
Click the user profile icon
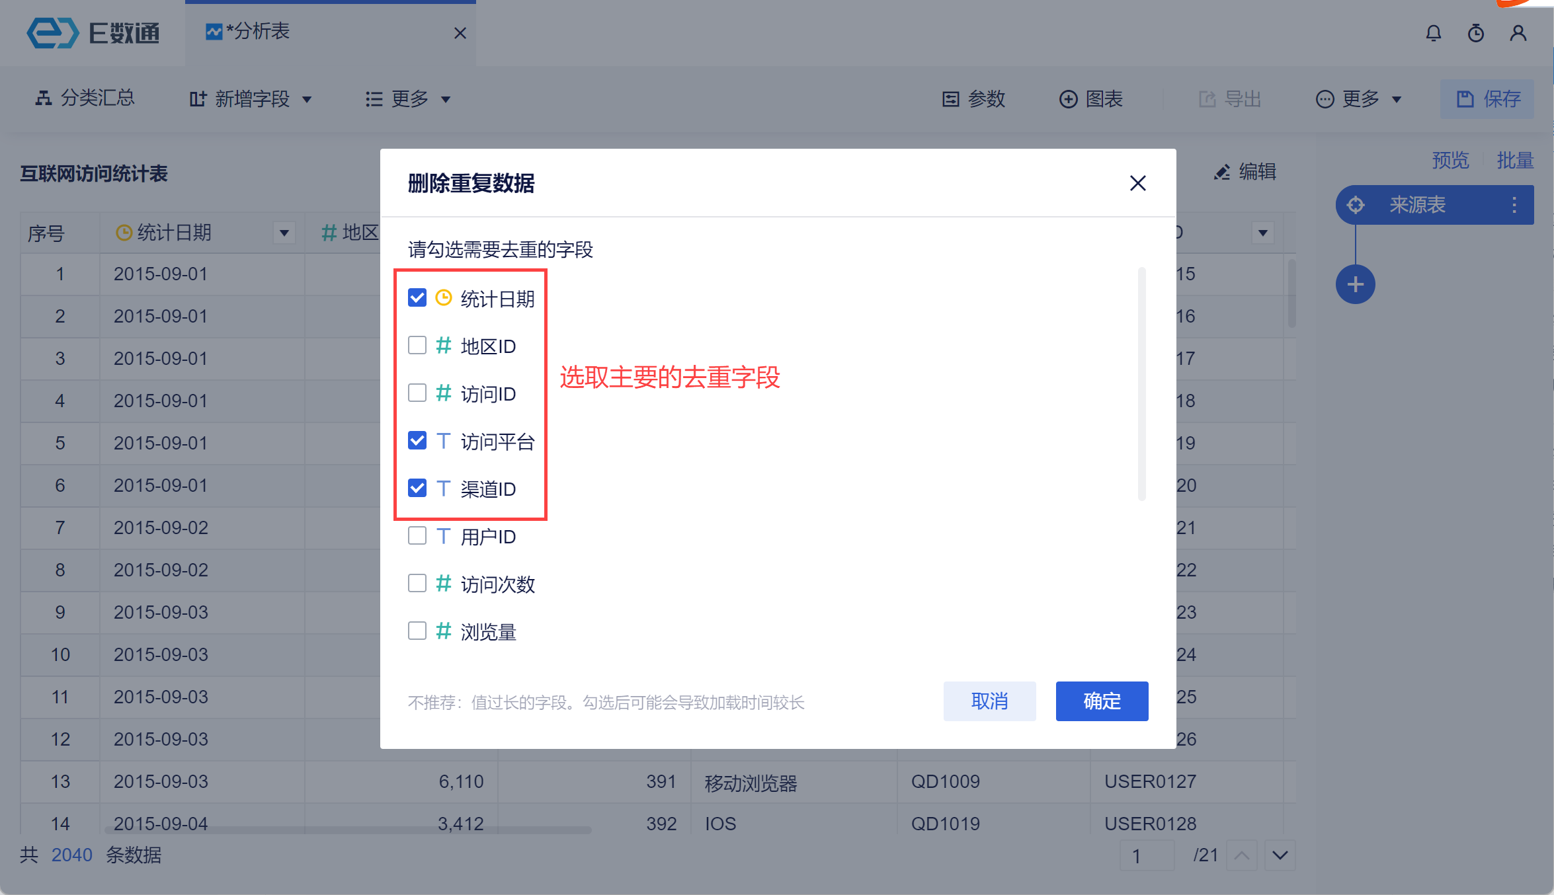[x=1518, y=33]
